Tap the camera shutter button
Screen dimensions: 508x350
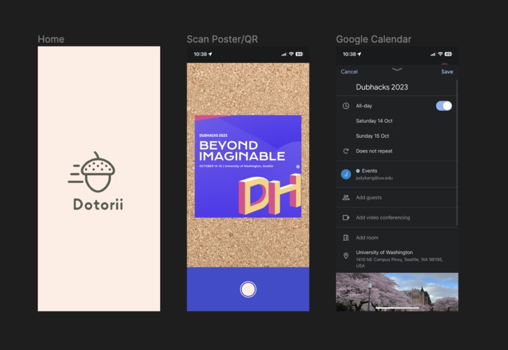click(x=248, y=289)
